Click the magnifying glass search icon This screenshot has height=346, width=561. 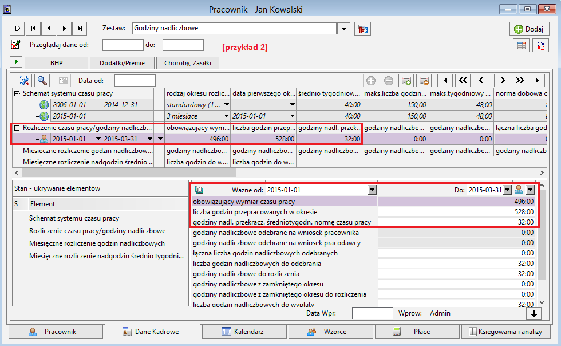tap(42, 81)
